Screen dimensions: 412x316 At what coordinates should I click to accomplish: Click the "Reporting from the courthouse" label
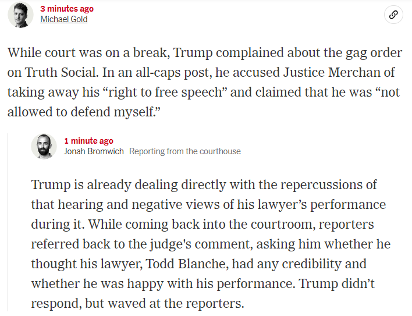tap(184, 151)
